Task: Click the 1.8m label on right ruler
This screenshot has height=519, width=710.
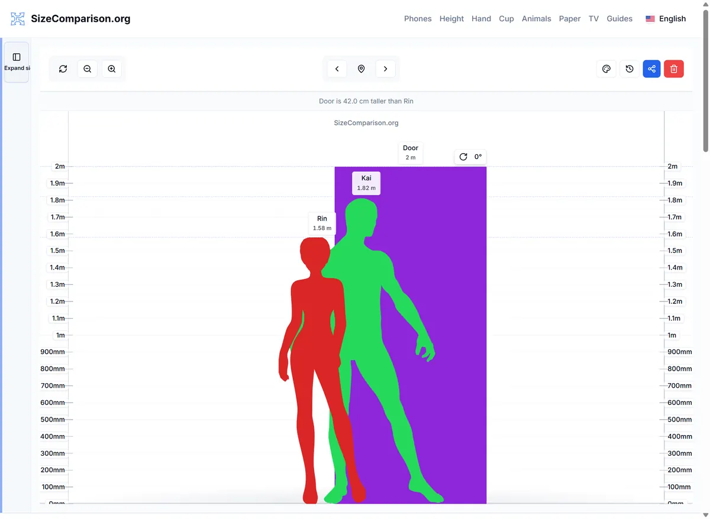Action: (674, 200)
